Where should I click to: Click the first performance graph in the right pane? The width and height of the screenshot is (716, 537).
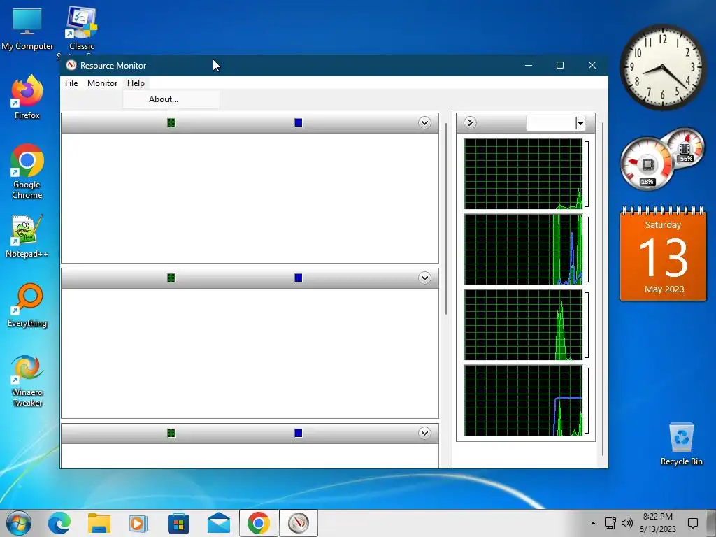tap(523, 174)
